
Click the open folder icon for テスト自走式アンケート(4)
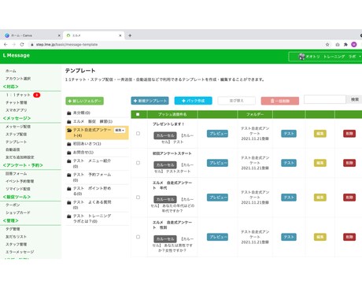point(69,130)
